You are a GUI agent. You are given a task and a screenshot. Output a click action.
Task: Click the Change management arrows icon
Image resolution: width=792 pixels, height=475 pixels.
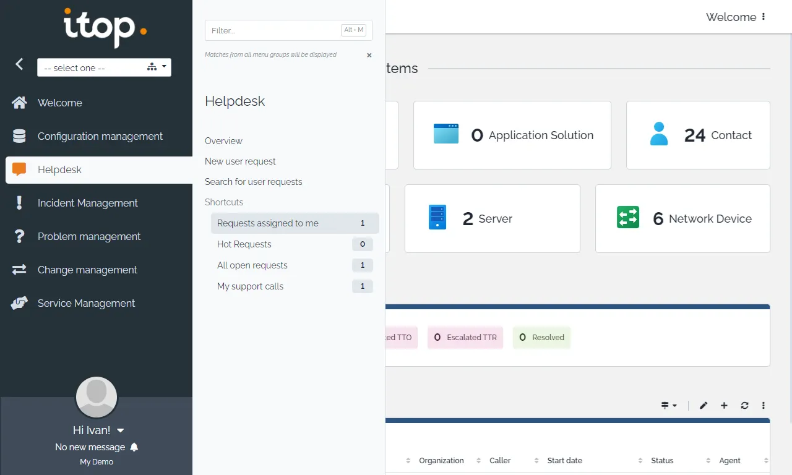[19, 270]
